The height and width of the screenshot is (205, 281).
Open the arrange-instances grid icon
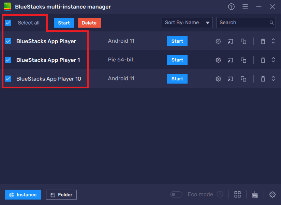pos(237,194)
